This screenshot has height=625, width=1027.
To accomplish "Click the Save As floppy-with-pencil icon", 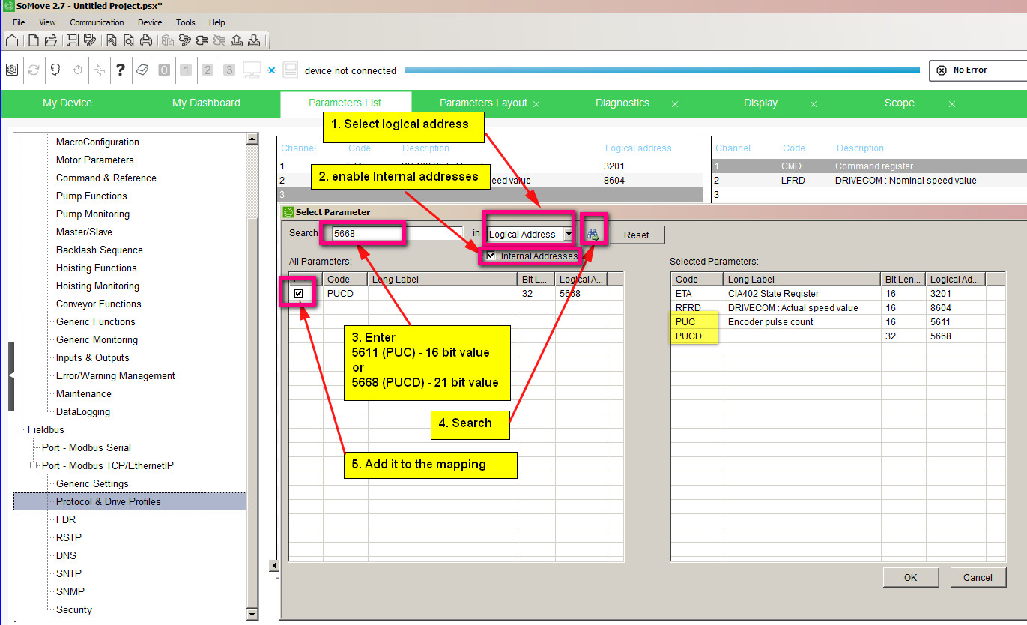I will pyautogui.click(x=91, y=40).
